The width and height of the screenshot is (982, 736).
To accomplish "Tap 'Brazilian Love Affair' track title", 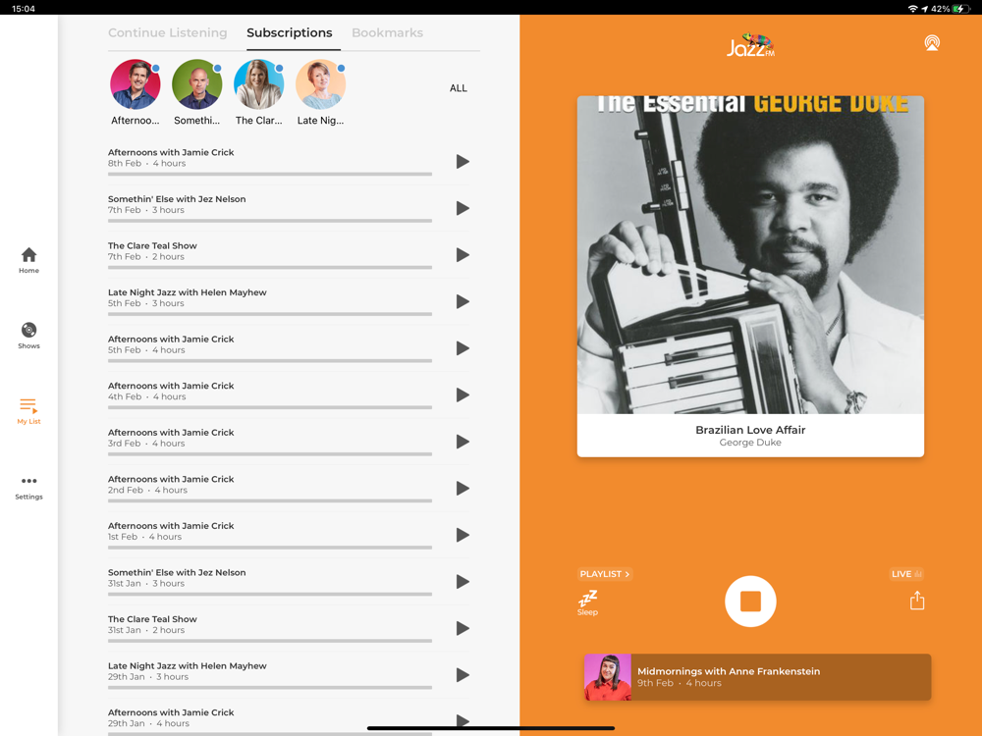I will [x=750, y=430].
